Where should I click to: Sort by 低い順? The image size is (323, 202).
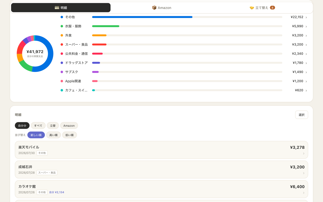69,135
